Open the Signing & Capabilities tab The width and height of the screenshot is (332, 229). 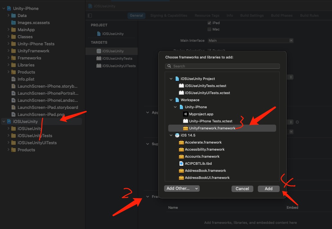pyautogui.click(x=169, y=15)
